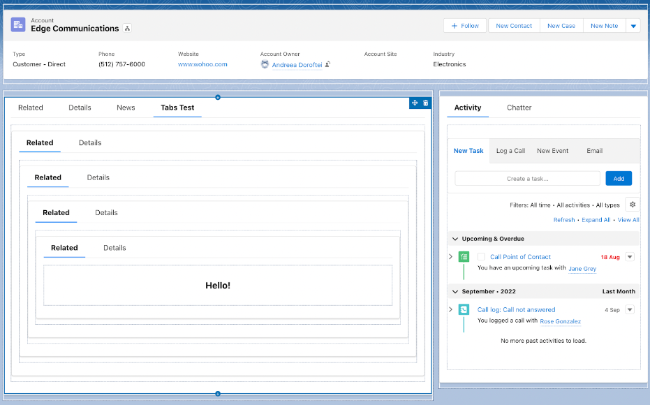Open activity filter settings gear icon

[x=632, y=205]
